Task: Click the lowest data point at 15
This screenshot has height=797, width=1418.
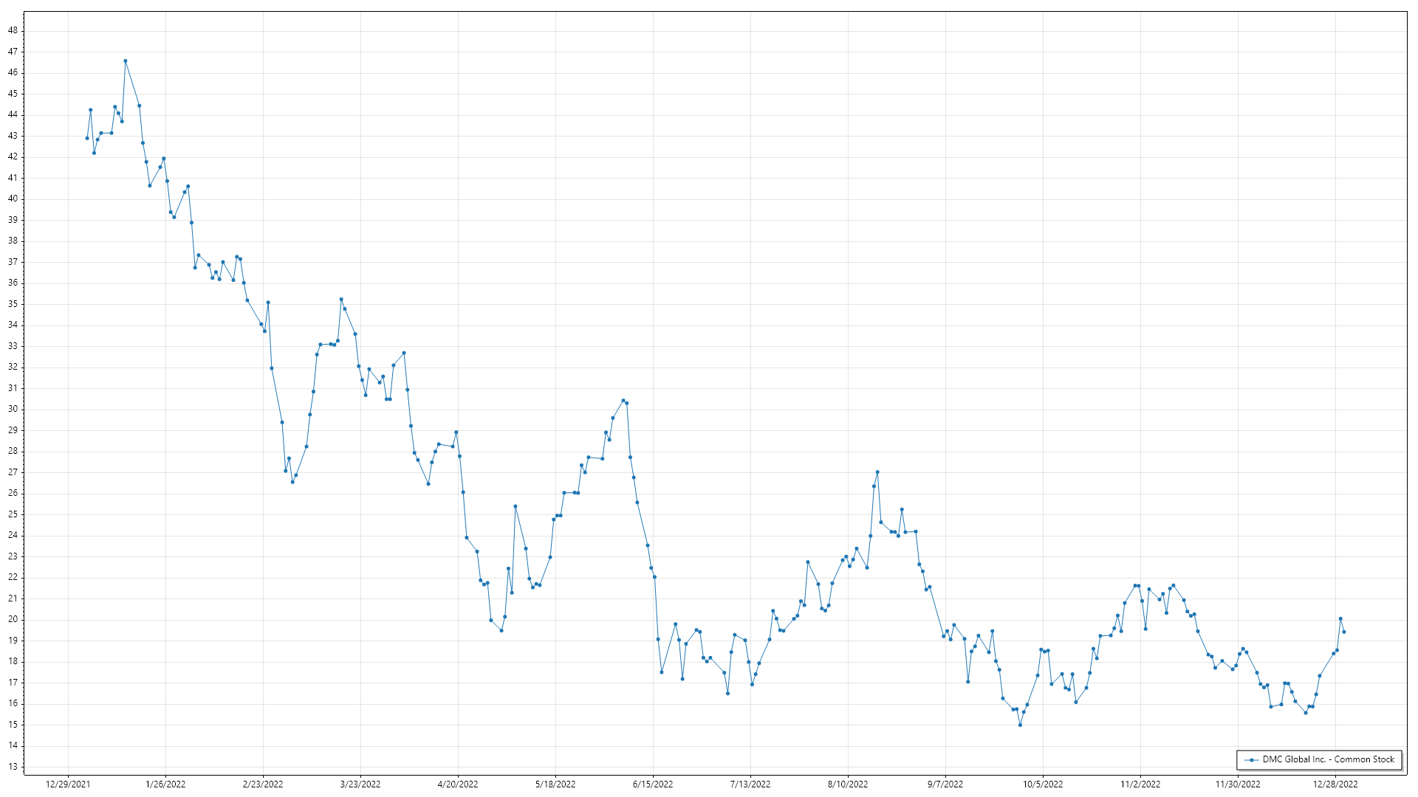Action: (x=1020, y=725)
